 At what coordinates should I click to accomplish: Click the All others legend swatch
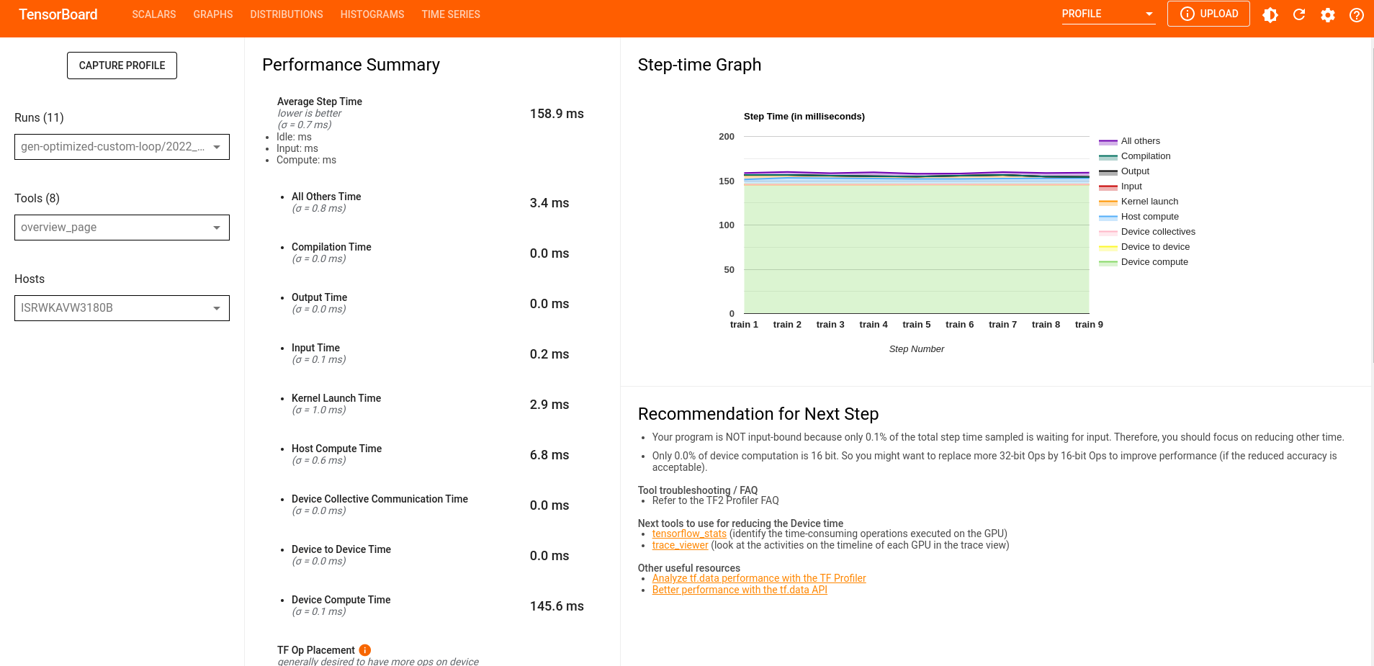pos(1108,142)
